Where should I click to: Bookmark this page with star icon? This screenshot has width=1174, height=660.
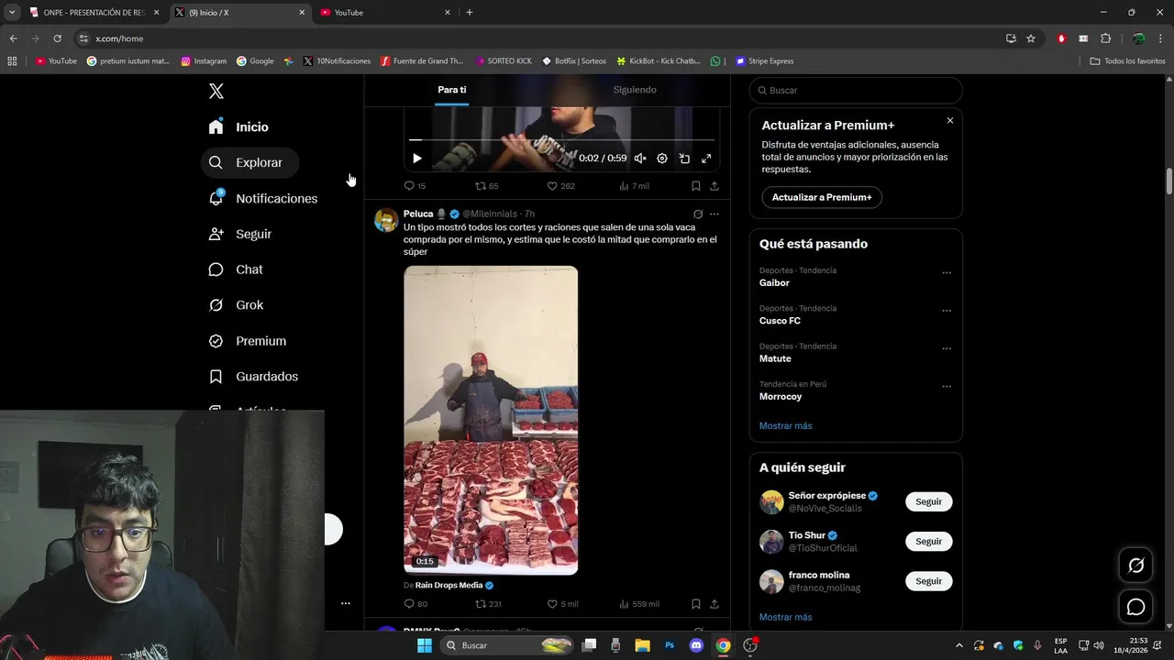coord(1031,38)
